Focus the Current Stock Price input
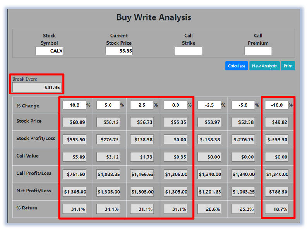The image size is (307, 230). click(x=119, y=51)
